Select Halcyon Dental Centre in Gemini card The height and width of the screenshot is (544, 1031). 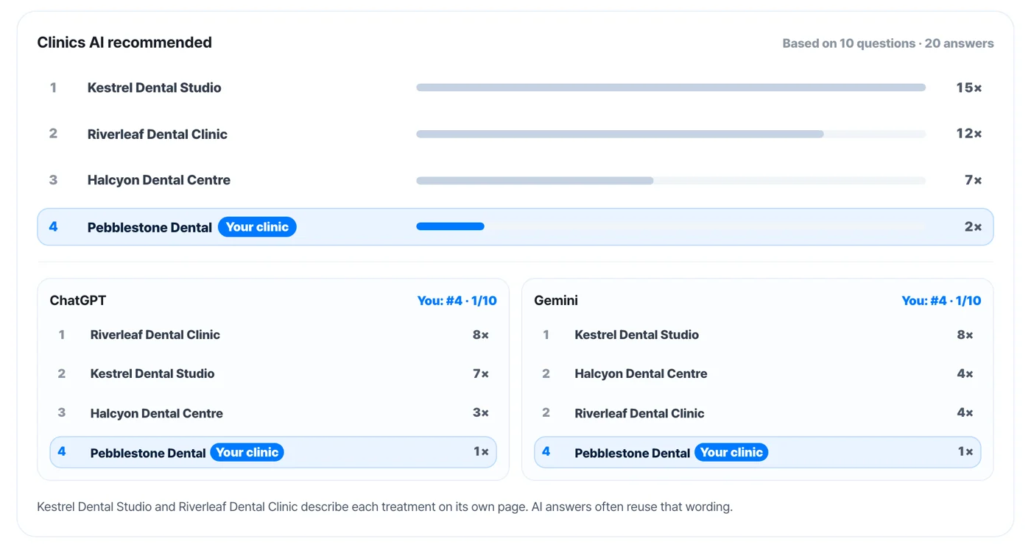pyautogui.click(x=758, y=373)
